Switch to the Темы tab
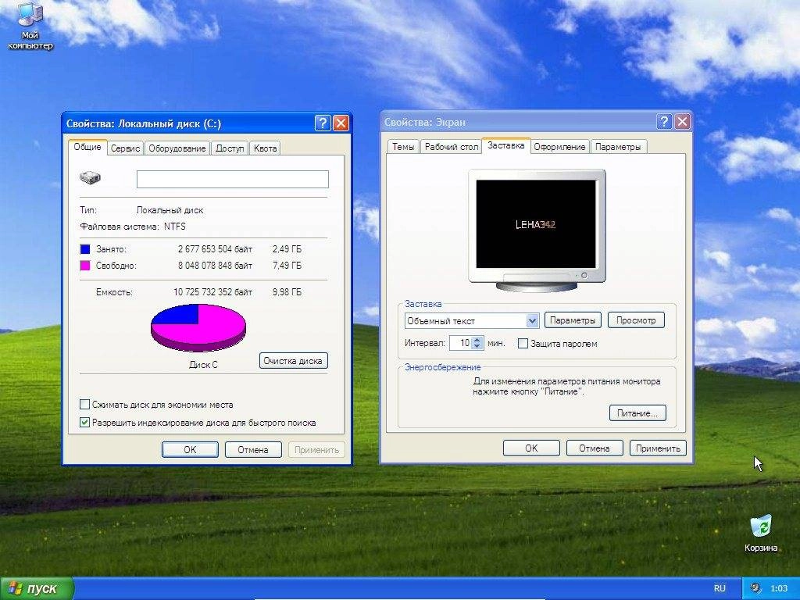Screen dimensions: 800x600 point(403,147)
